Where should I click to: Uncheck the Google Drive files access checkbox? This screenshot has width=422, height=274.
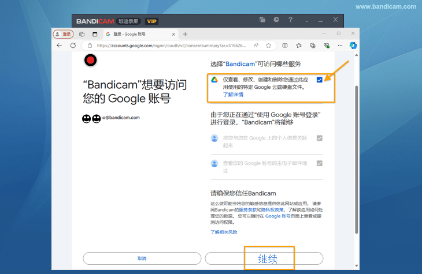(x=320, y=80)
